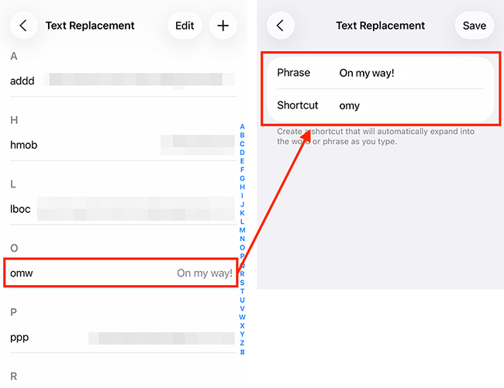
Task: Tap the # symbol in index bar
Action: pyautogui.click(x=242, y=352)
